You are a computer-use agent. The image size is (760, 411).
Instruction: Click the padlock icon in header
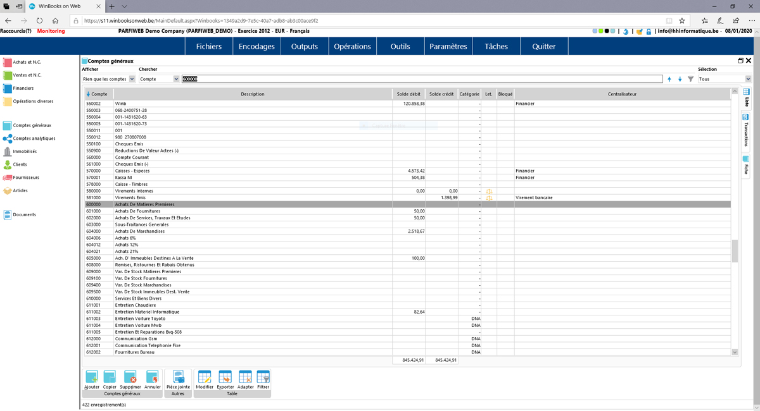(649, 31)
